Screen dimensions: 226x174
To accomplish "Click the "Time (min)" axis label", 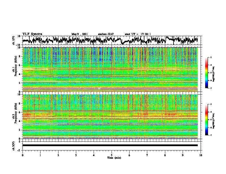I will [x=114, y=158].
